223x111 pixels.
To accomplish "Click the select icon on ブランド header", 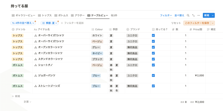I will coord(128,29).
